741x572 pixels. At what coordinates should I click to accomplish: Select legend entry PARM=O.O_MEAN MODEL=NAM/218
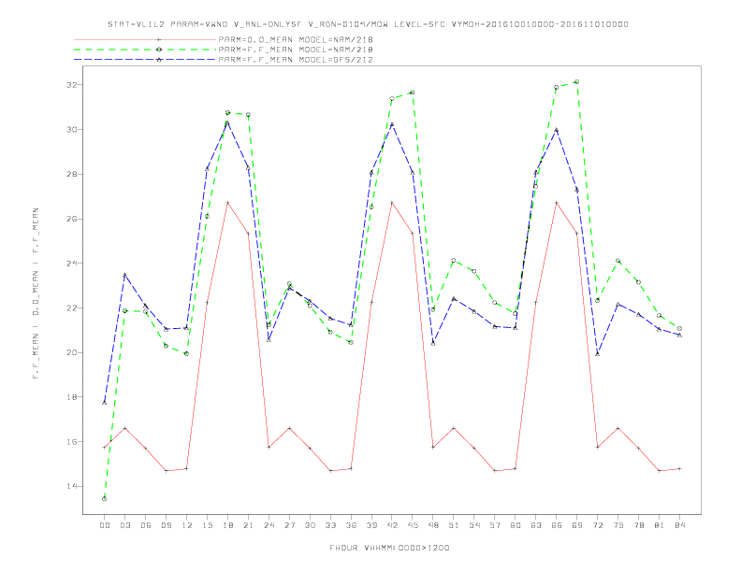pos(296,39)
